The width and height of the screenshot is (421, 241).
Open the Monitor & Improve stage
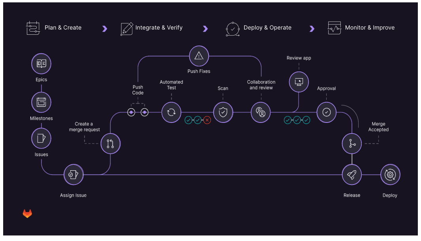[370, 28]
